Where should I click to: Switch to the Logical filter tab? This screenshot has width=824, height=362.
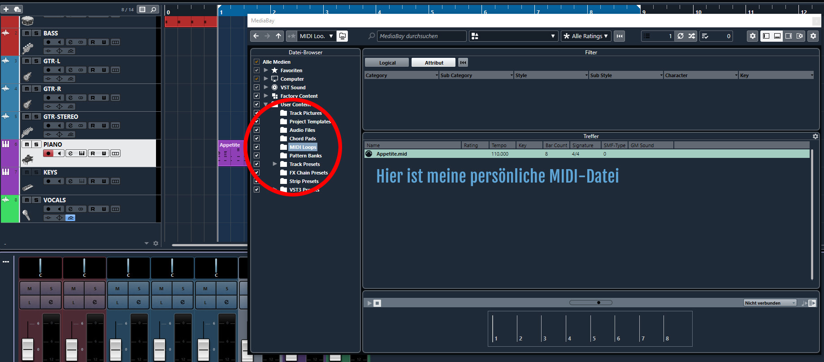pyautogui.click(x=387, y=63)
